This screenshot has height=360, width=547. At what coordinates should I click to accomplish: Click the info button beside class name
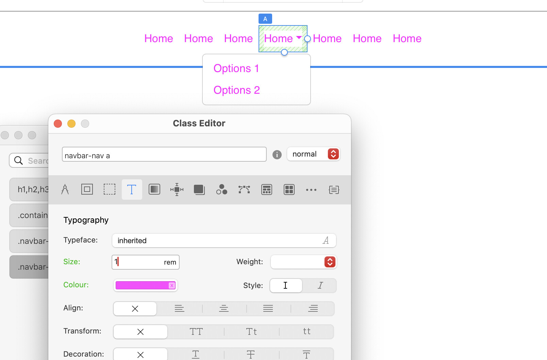(x=277, y=155)
